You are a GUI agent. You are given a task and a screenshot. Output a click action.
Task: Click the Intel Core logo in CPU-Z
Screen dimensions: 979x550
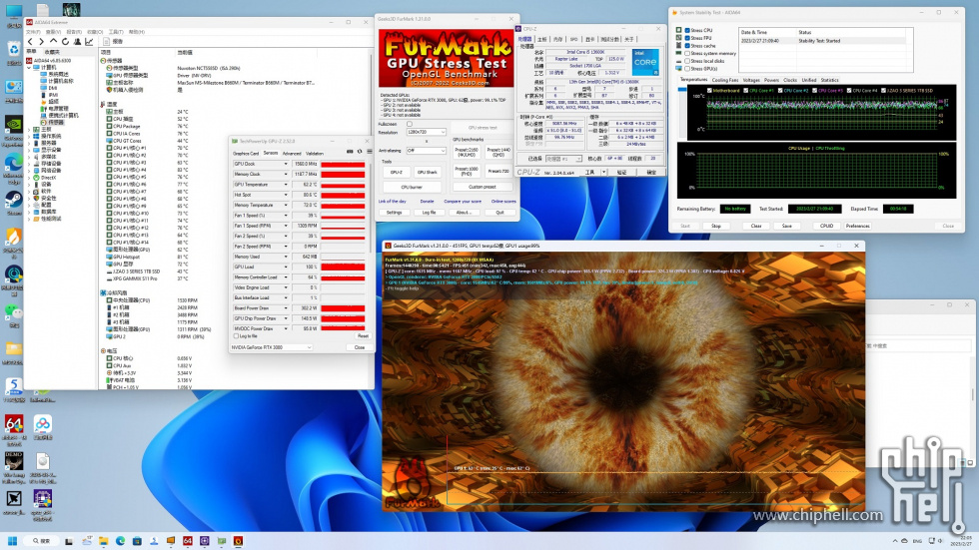(x=645, y=62)
